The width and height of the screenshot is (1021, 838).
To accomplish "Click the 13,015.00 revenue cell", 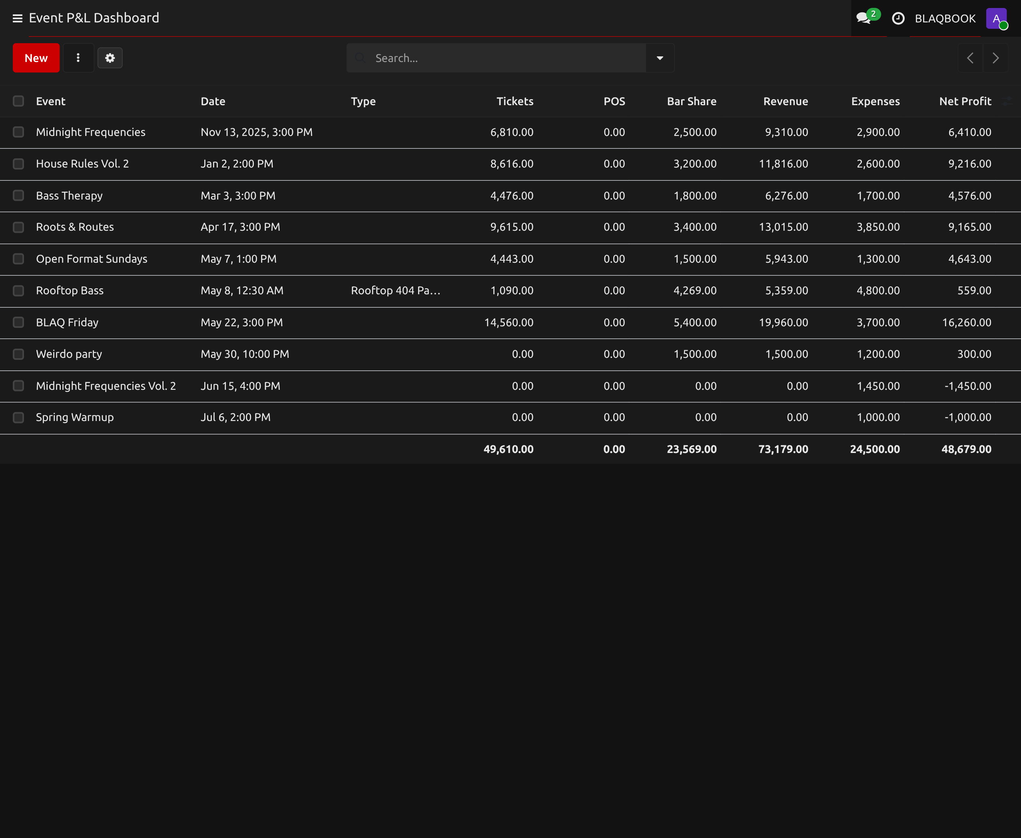I will (x=784, y=227).
